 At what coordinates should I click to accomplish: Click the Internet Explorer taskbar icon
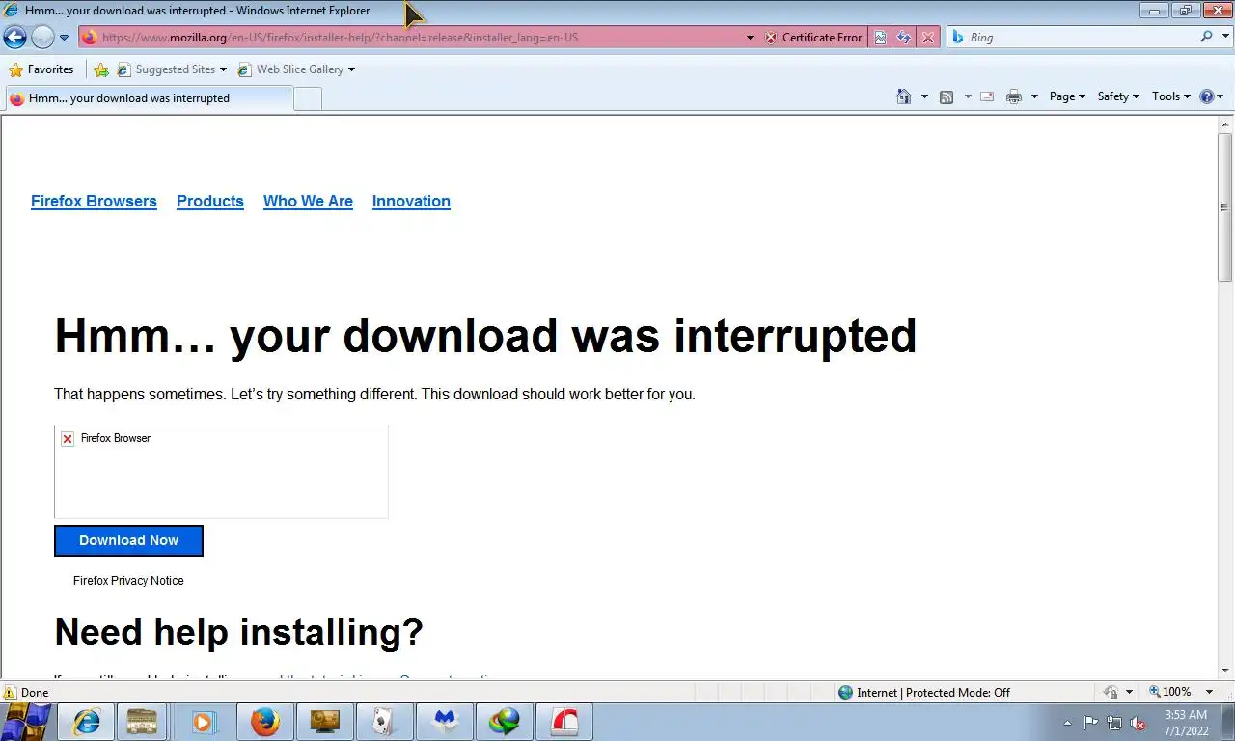[87, 722]
